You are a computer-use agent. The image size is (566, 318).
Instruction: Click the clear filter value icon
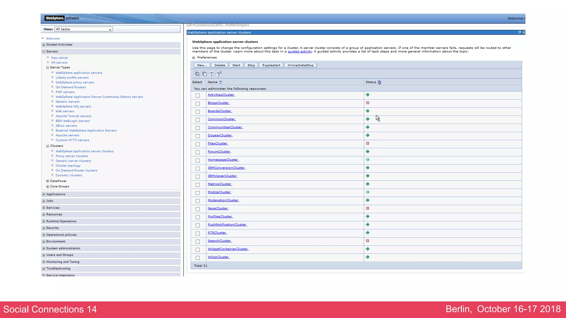[x=219, y=74]
